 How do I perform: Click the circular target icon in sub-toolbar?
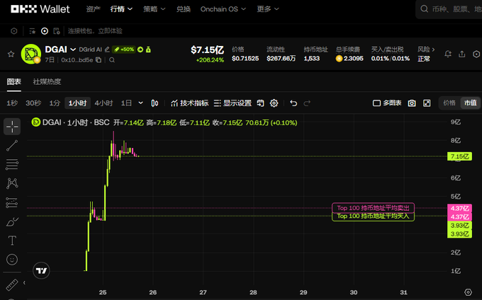(45, 31)
